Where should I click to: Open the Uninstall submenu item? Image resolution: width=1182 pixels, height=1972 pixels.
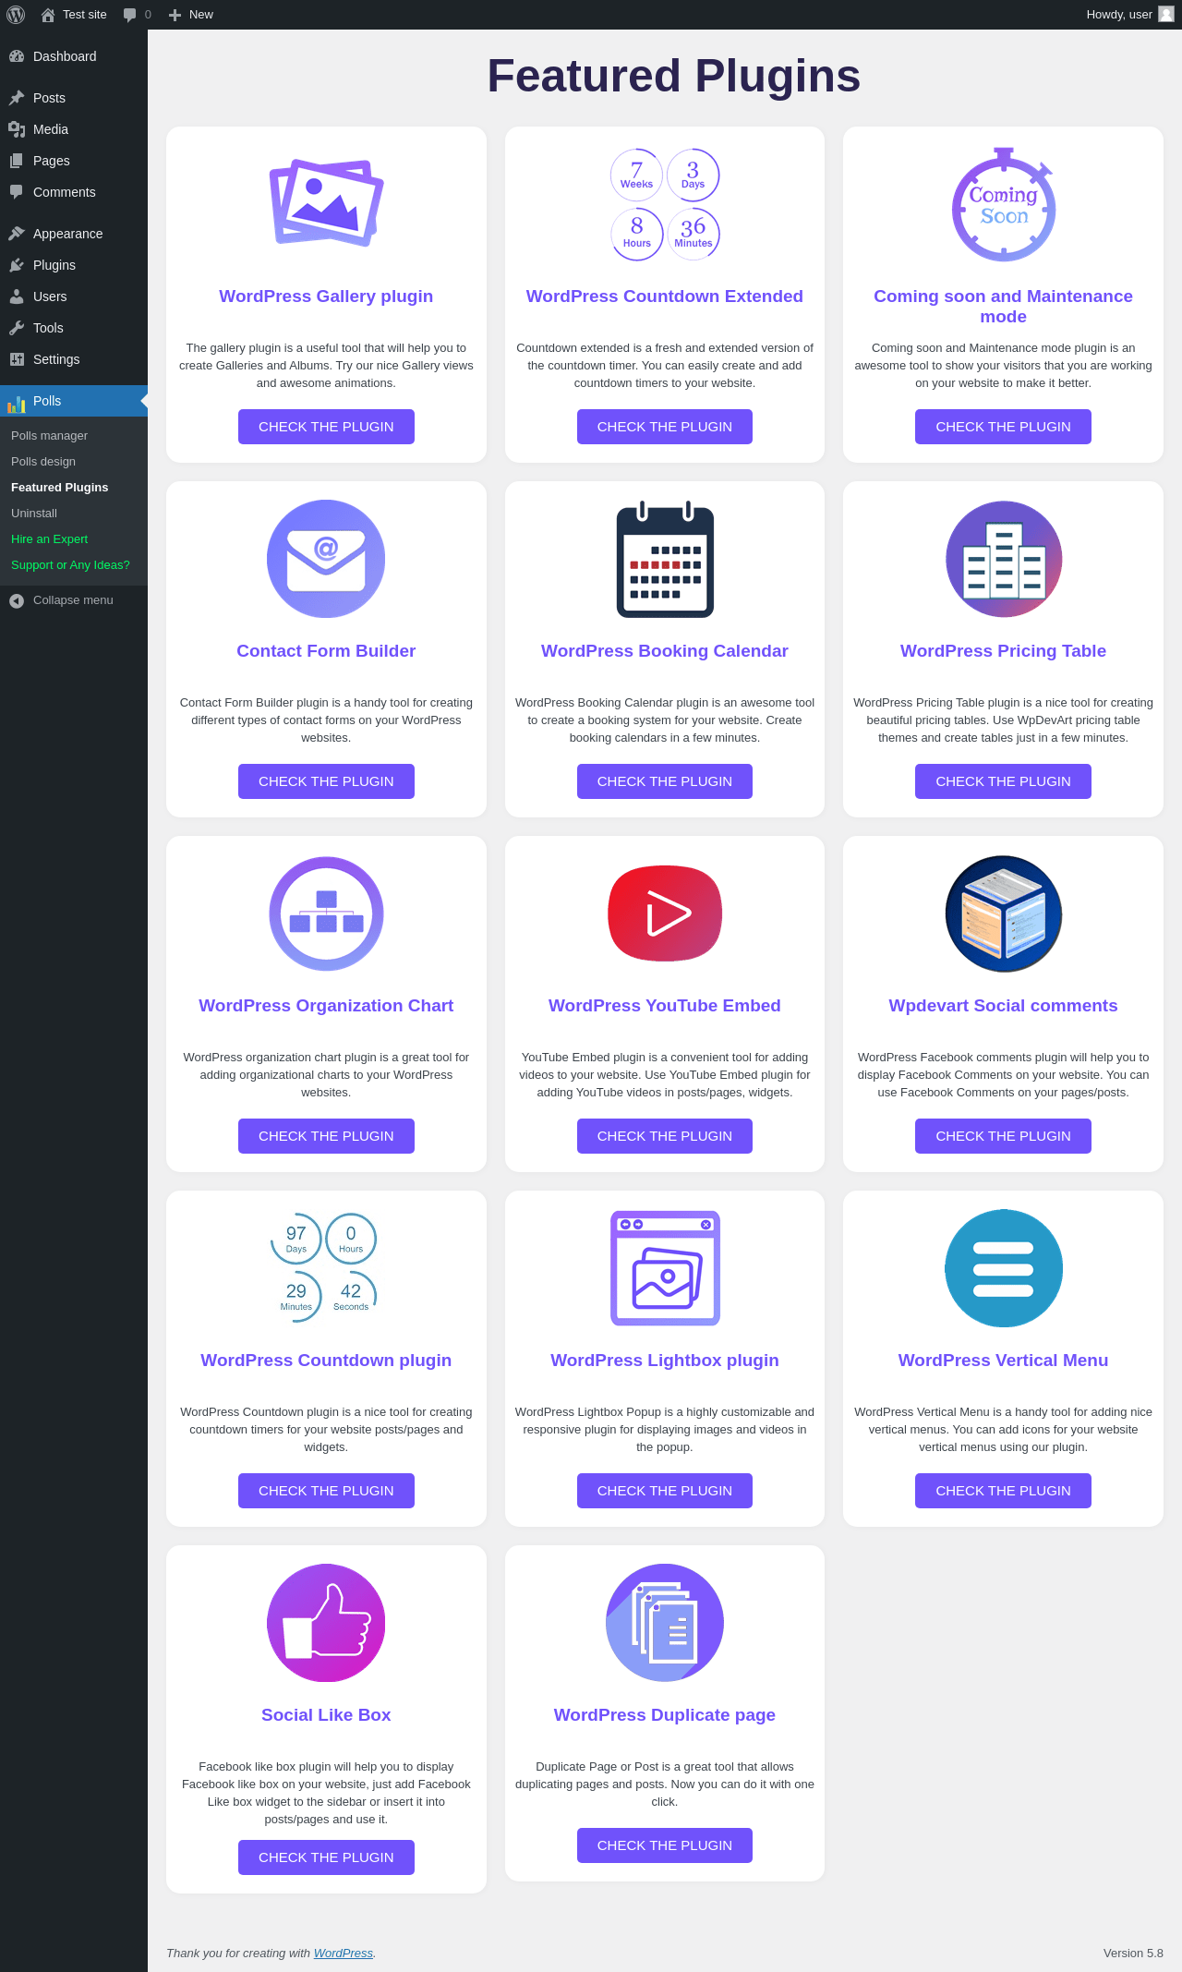(x=34, y=514)
